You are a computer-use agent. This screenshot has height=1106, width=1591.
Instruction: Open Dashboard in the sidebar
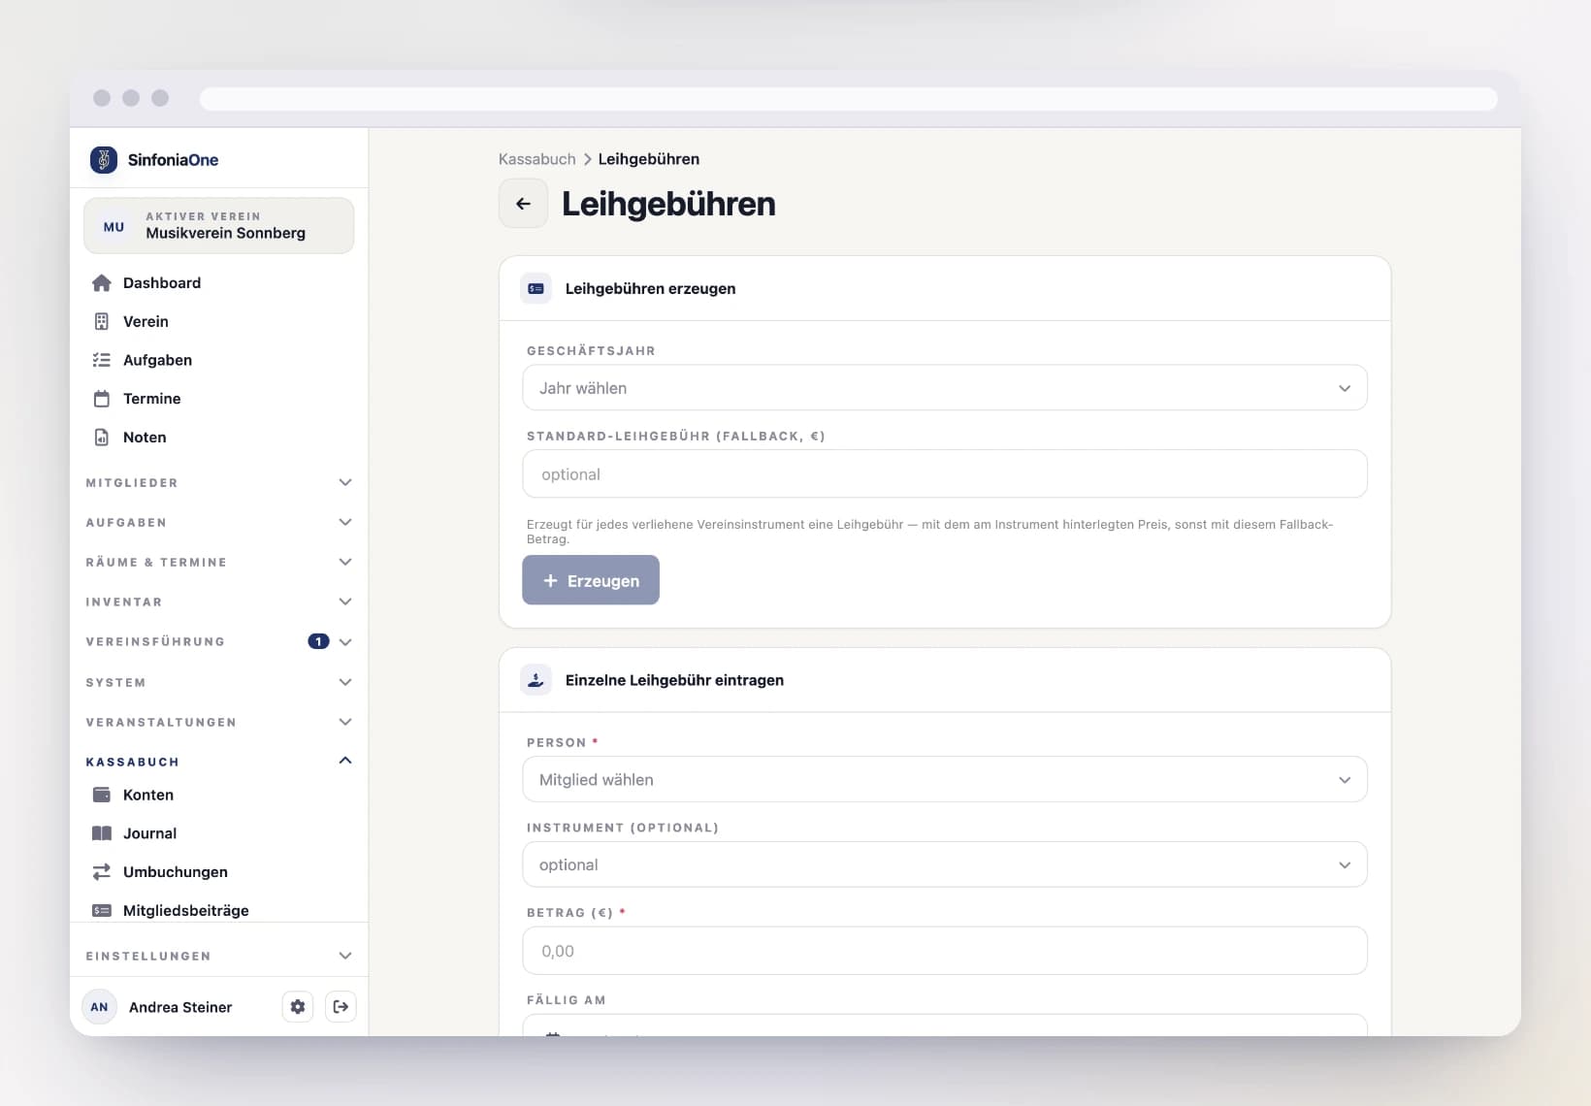point(219,283)
